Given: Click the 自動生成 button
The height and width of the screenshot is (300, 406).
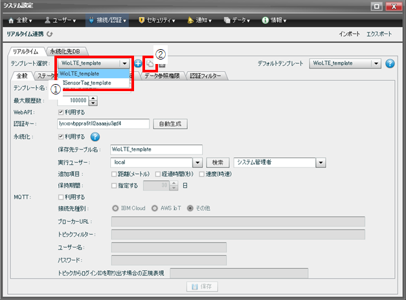Looking at the screenshot, I should click(x=170, y=124).
